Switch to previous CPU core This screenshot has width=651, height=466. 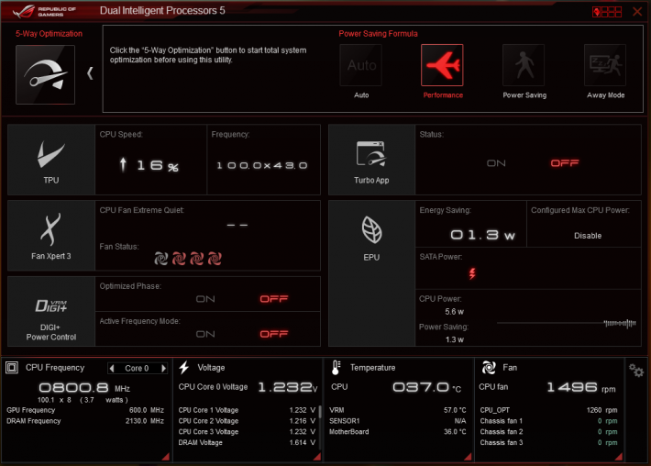point(111,368)
